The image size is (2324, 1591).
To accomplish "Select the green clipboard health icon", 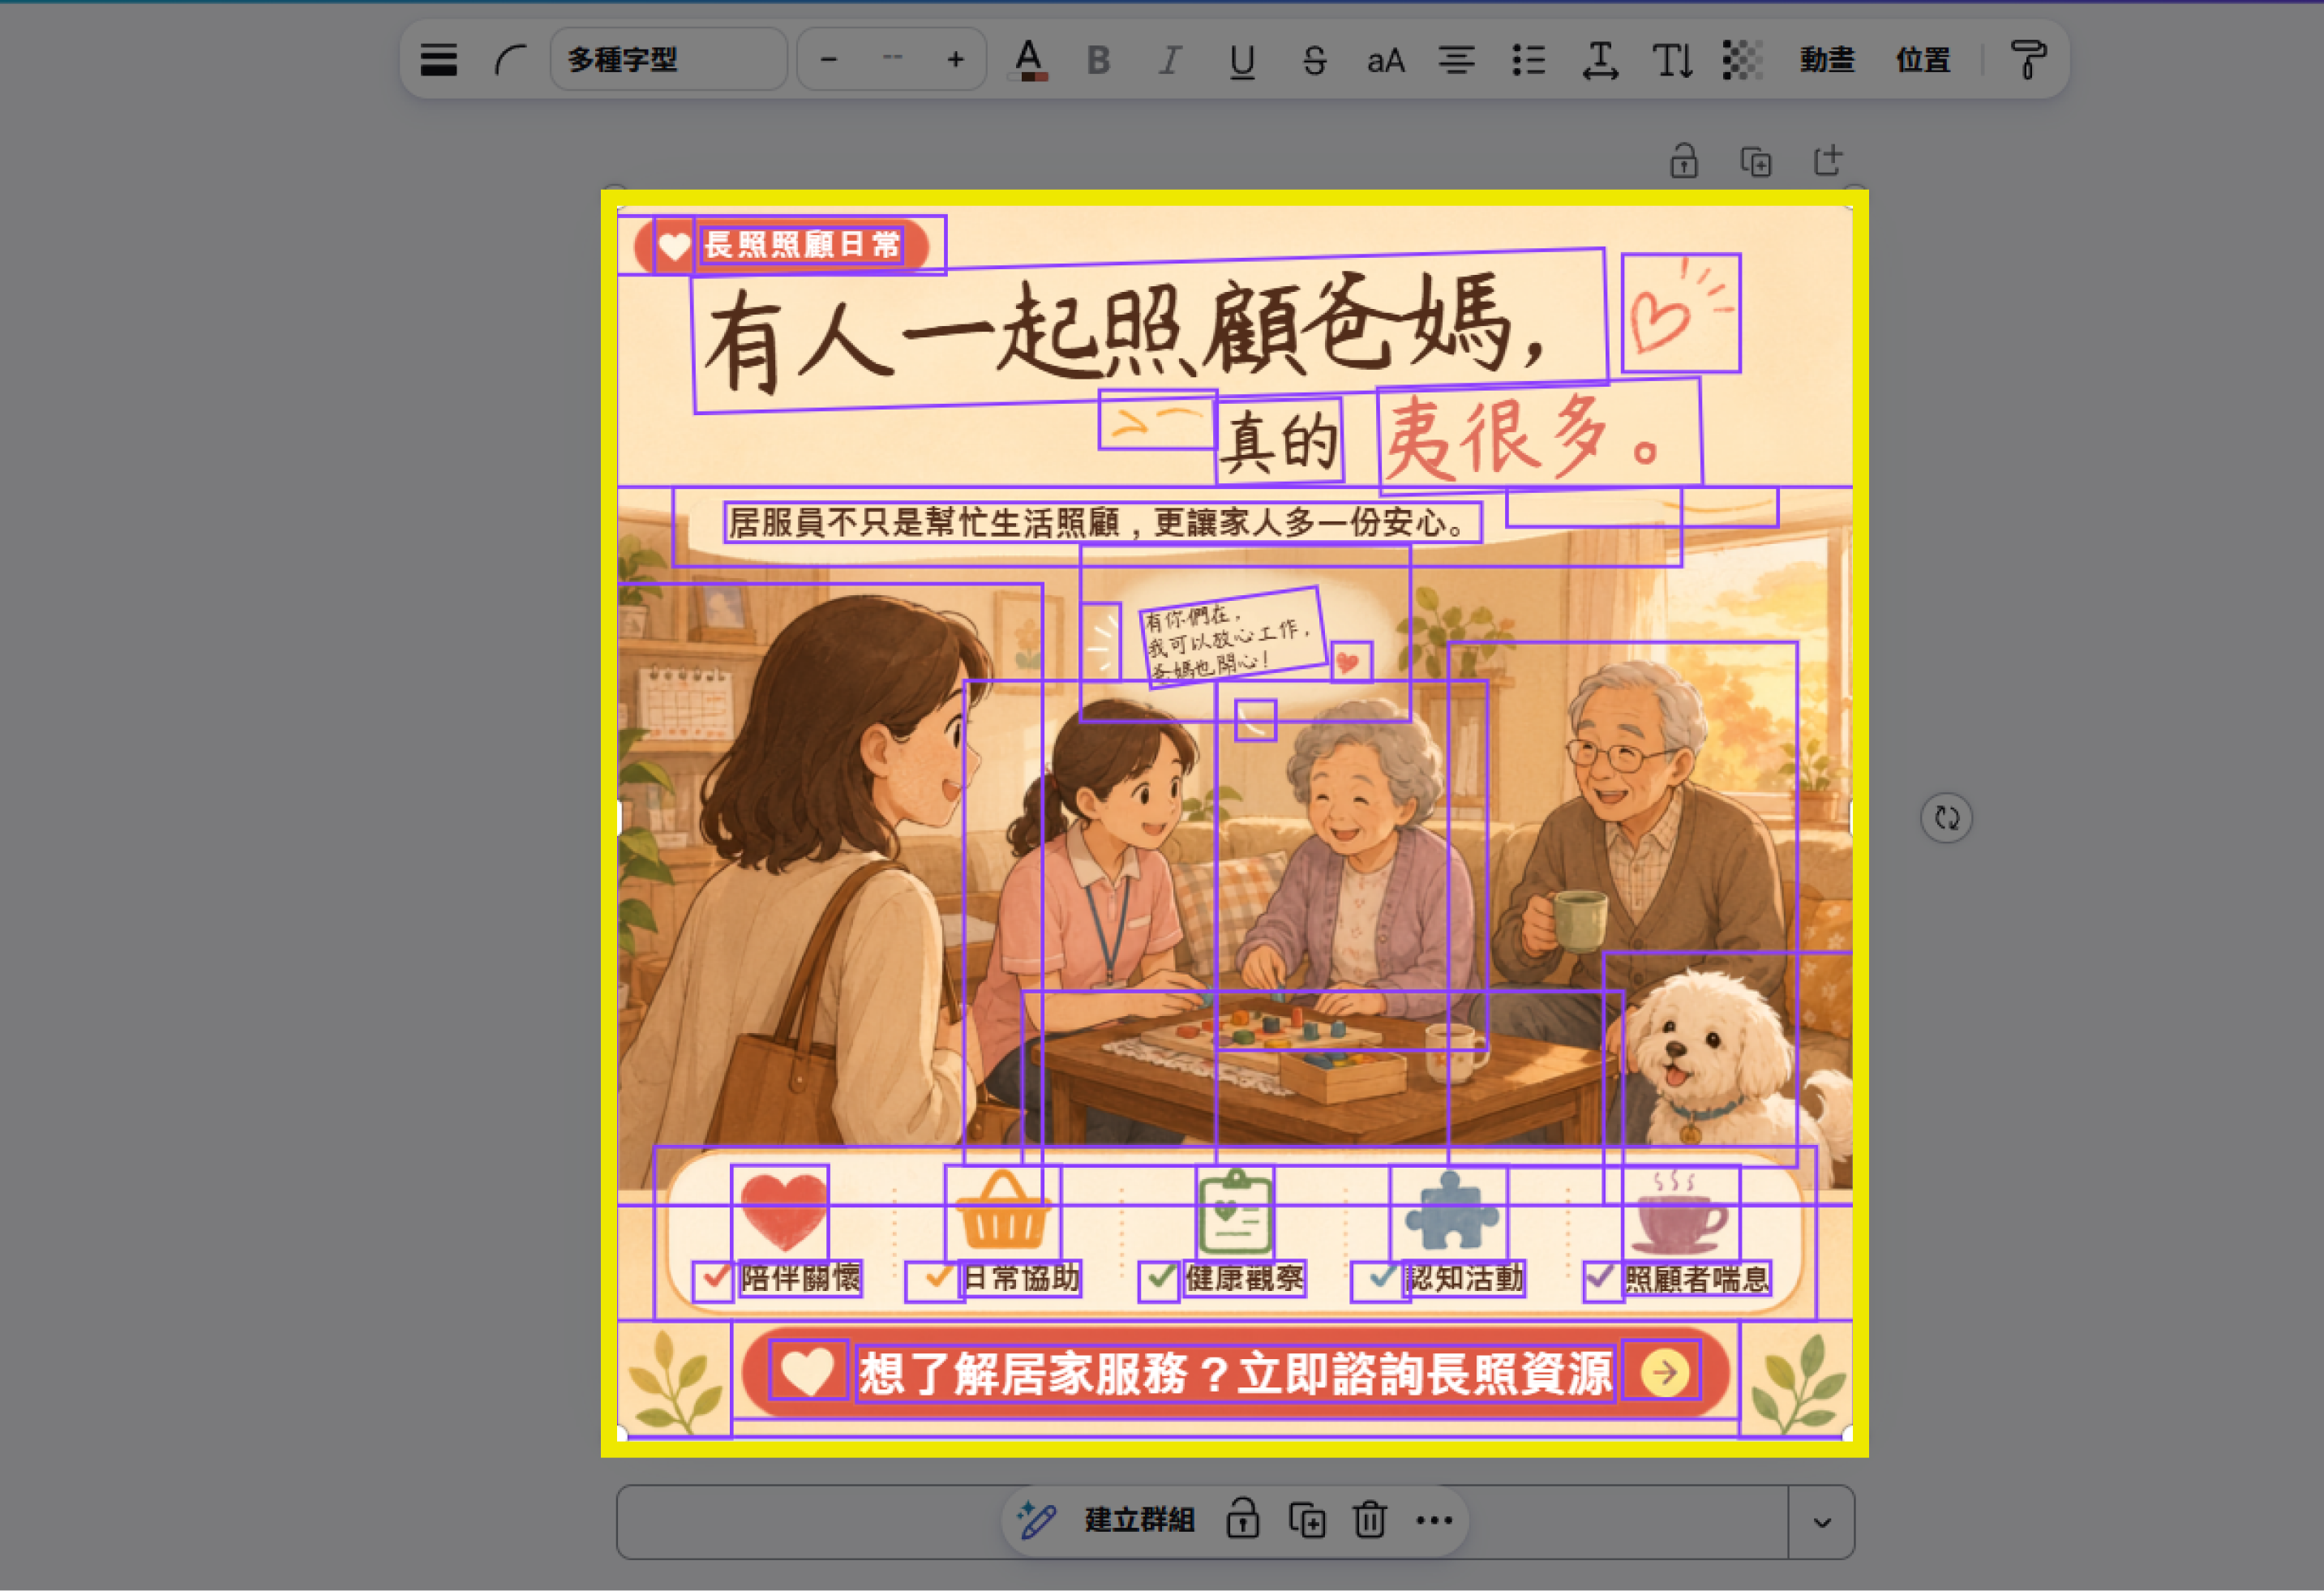I will 1236,1213.
